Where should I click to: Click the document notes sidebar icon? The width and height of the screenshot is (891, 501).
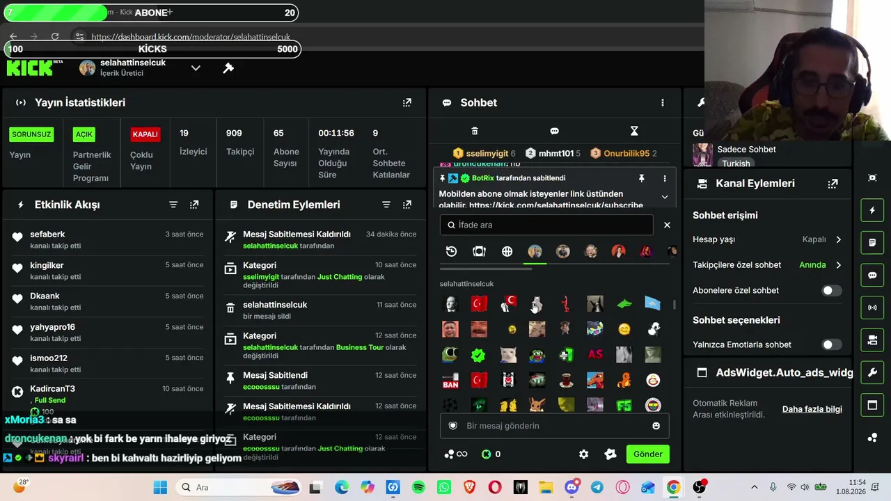(872, 243)
